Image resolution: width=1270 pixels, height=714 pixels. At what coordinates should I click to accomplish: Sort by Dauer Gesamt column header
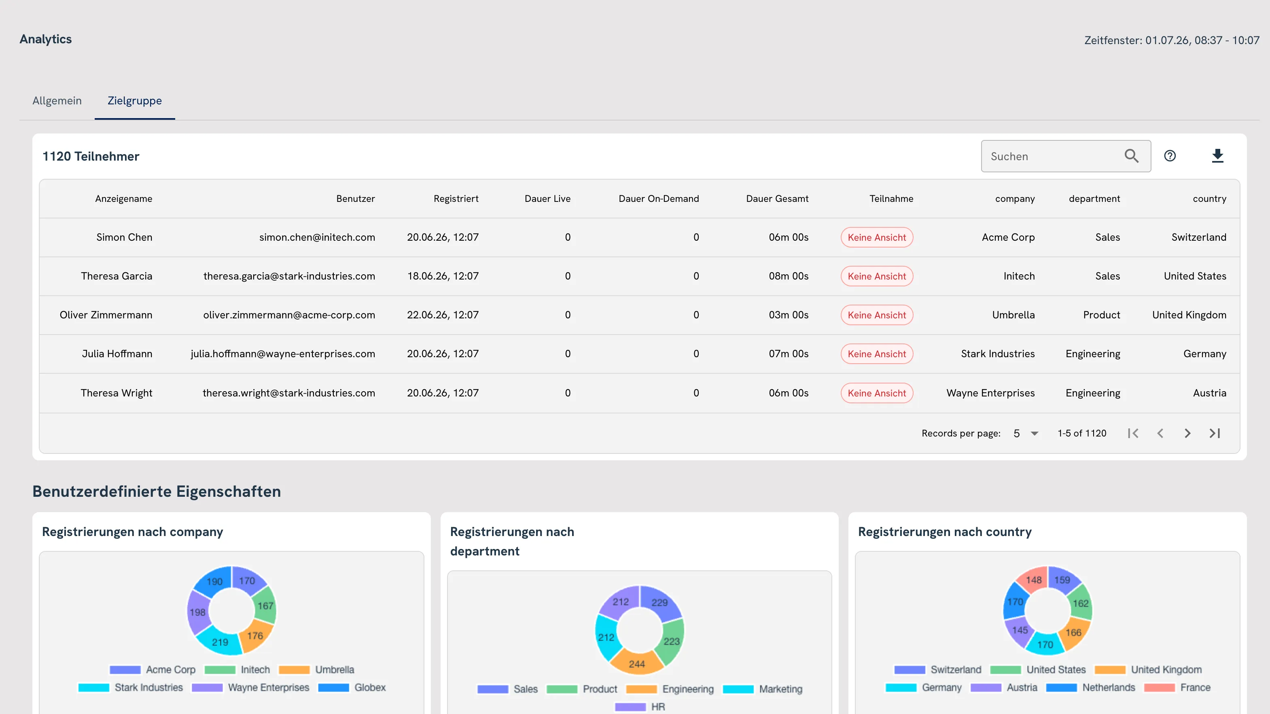click(777, 199)
